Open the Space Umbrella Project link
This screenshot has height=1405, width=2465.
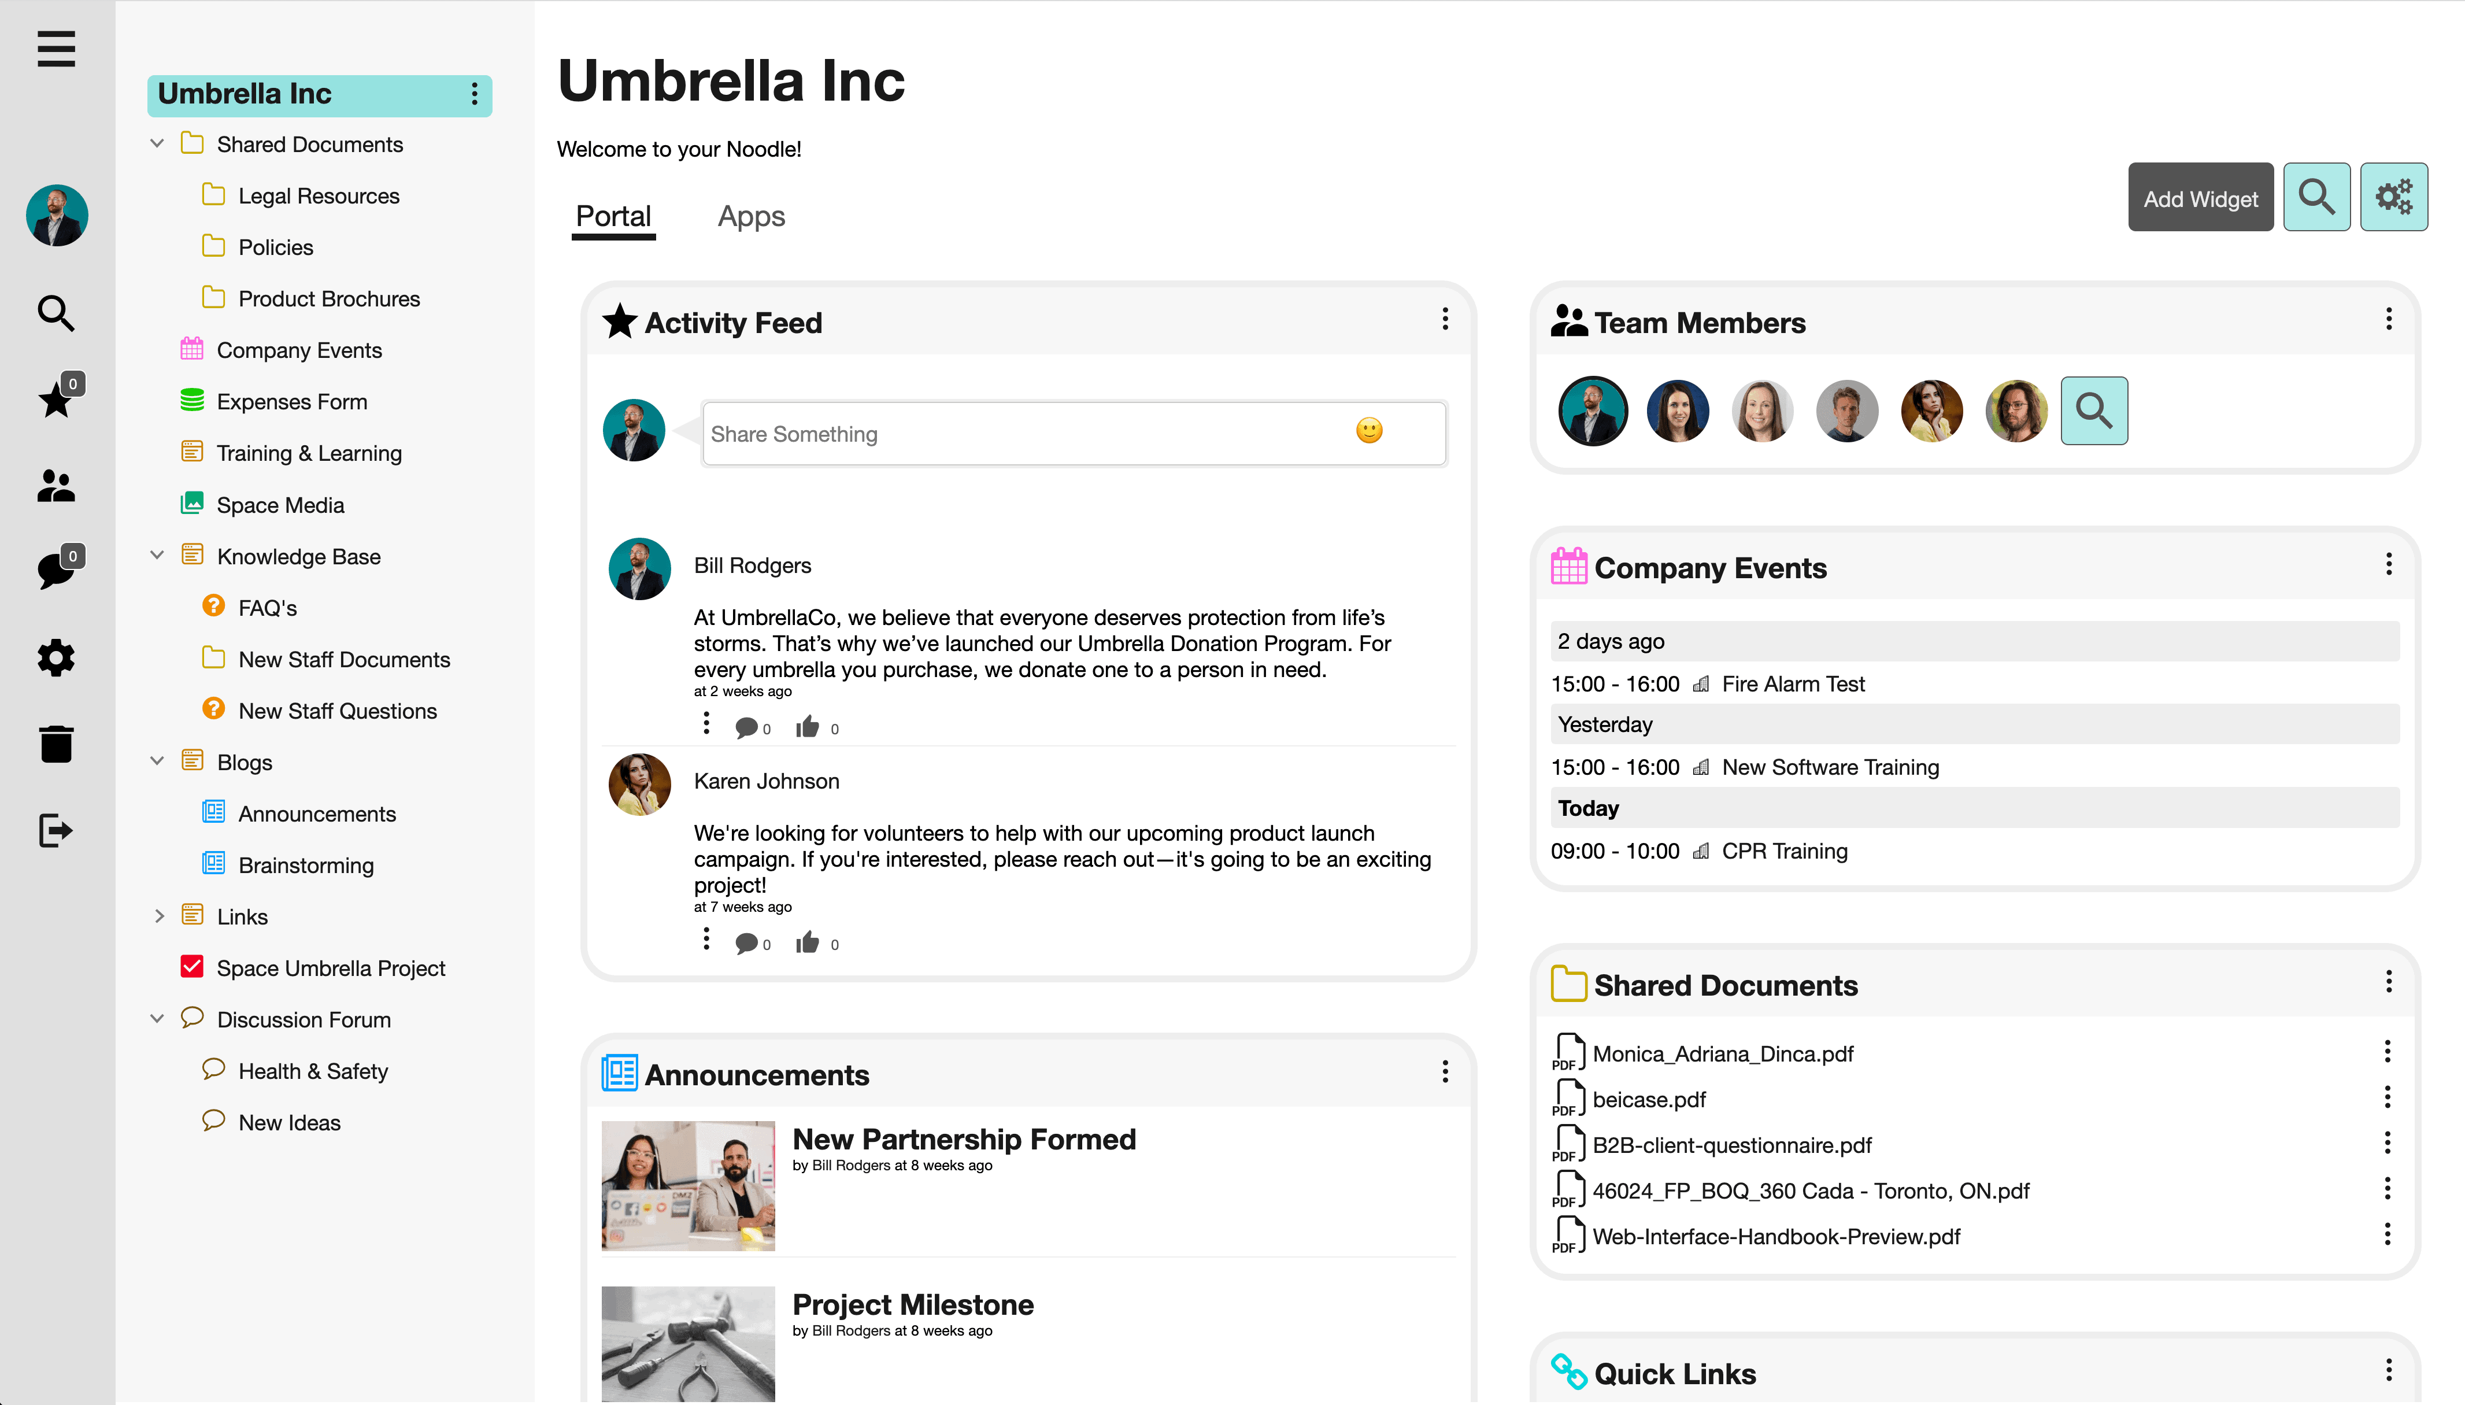332,968
